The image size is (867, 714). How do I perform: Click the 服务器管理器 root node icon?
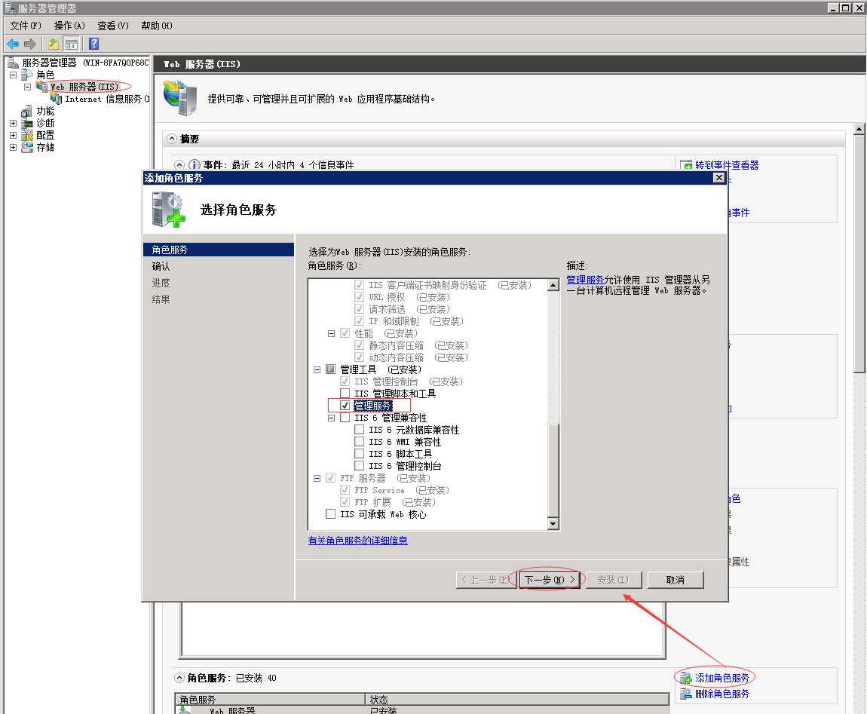click(13, 62)
